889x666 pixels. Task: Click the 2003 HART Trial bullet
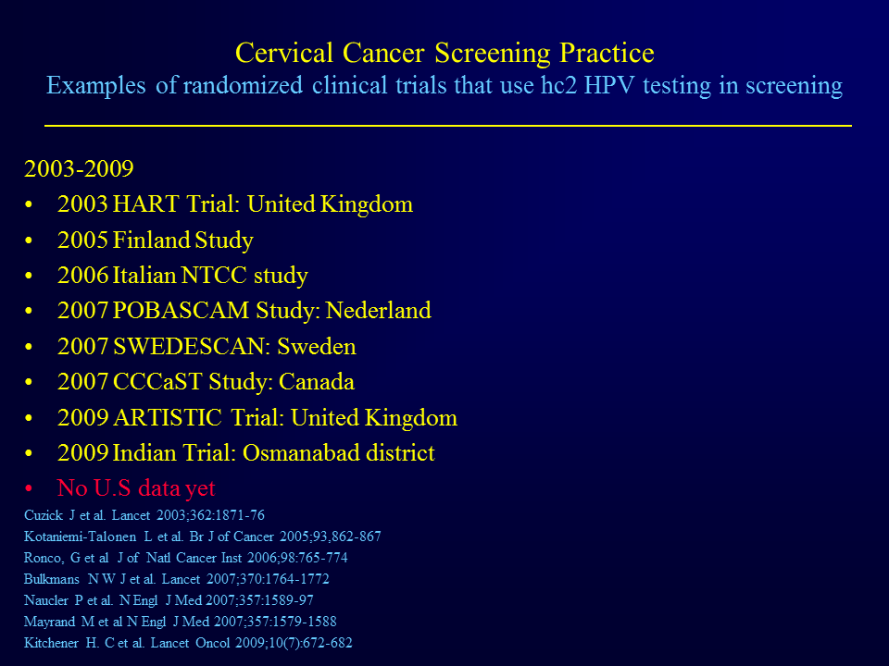pos(234,204)
